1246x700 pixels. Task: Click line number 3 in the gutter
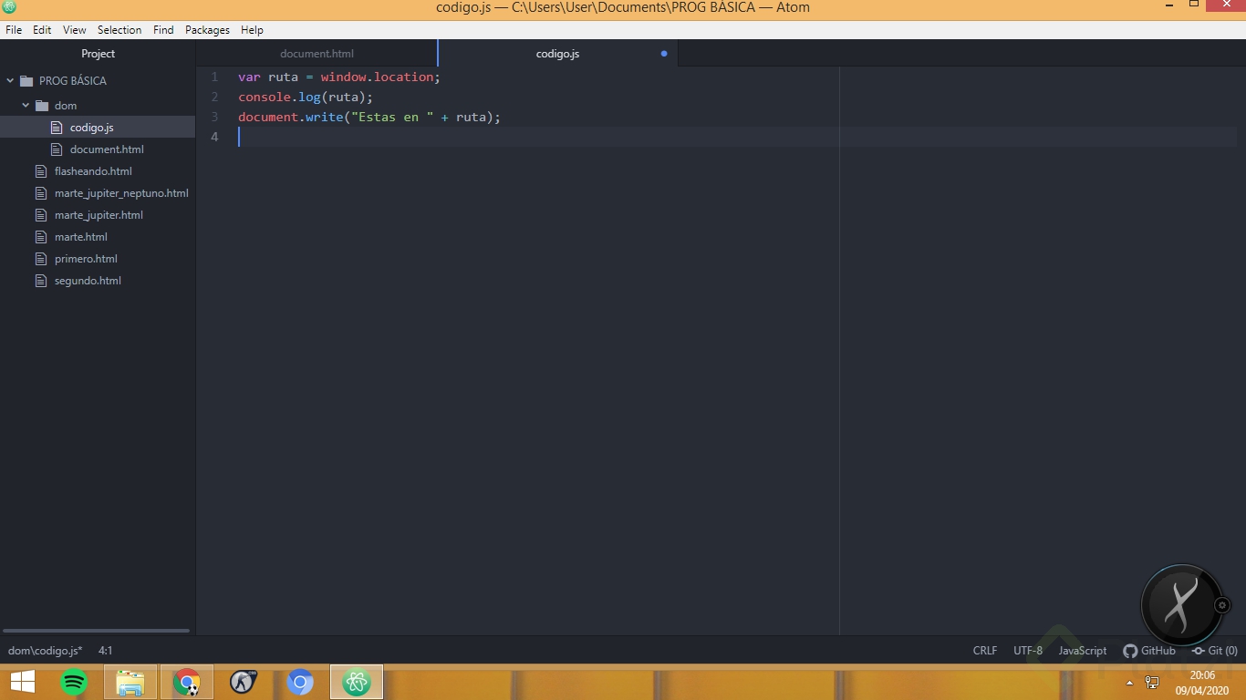[x=214, y=117]
